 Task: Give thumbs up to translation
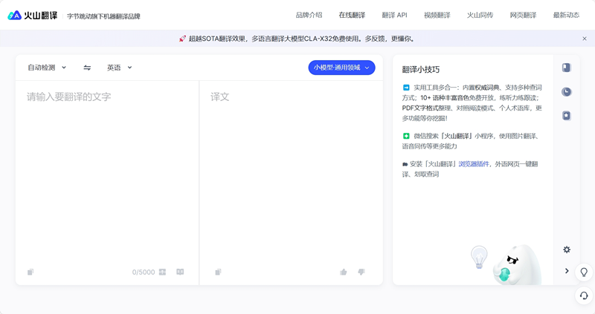(x=344, y=272)
